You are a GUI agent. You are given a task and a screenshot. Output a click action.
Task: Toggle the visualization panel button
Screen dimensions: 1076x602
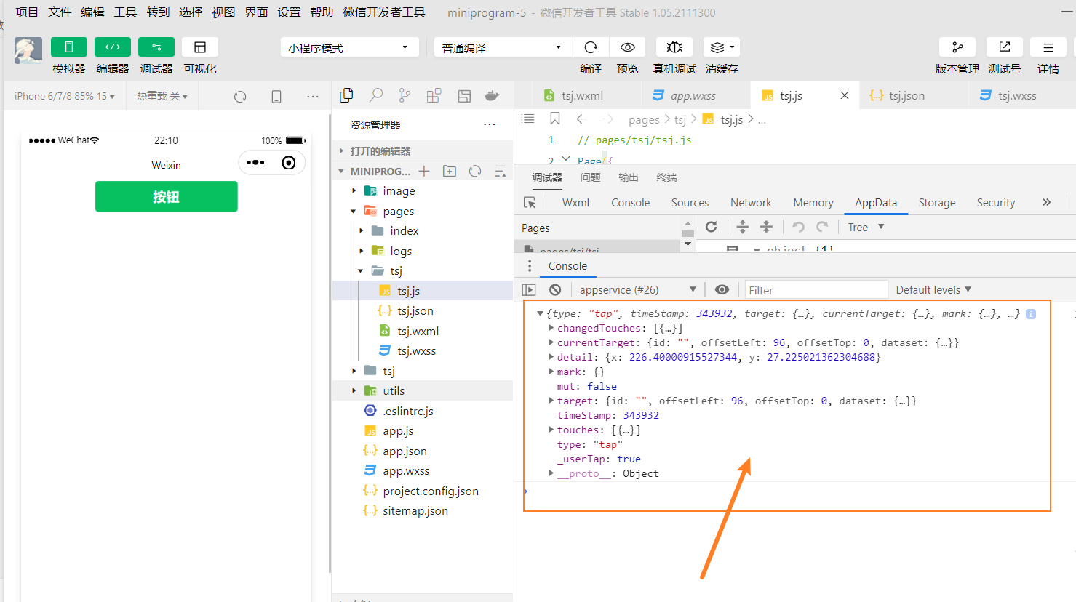[200, 47]
